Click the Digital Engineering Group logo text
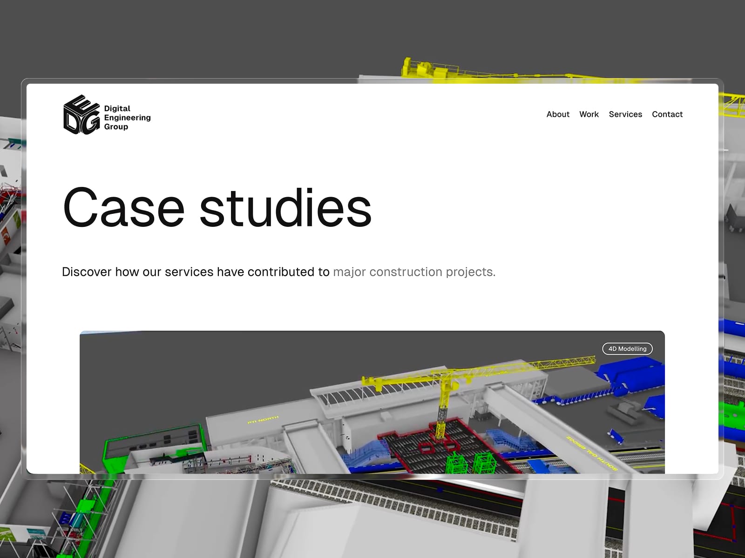The height and width of the screenshot is (558, 745). pyautogui.click(x=127, y=118)
